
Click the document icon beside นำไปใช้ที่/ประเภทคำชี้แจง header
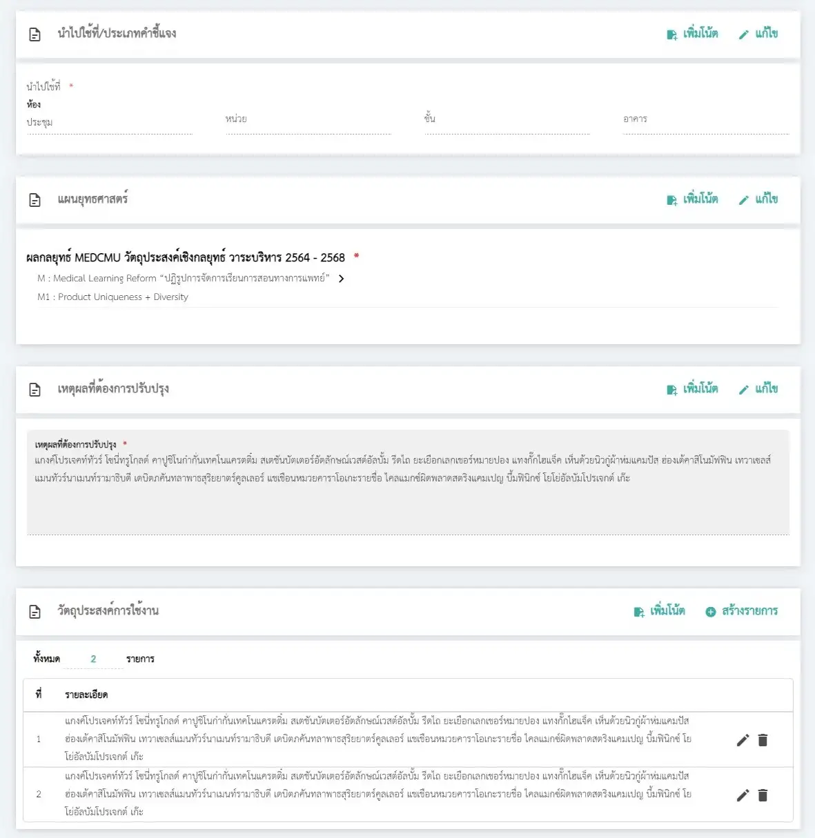tap(35, 34)
